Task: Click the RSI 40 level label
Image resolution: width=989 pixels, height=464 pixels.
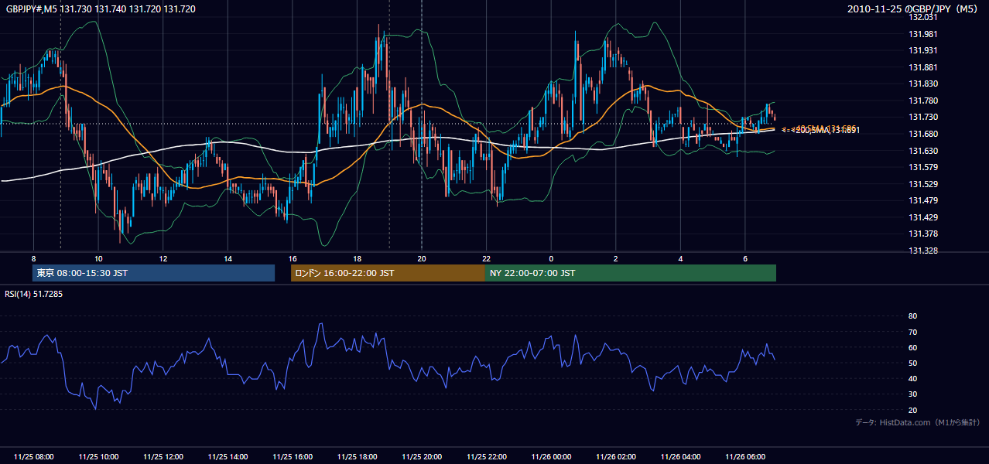Action: click(912, 378)
